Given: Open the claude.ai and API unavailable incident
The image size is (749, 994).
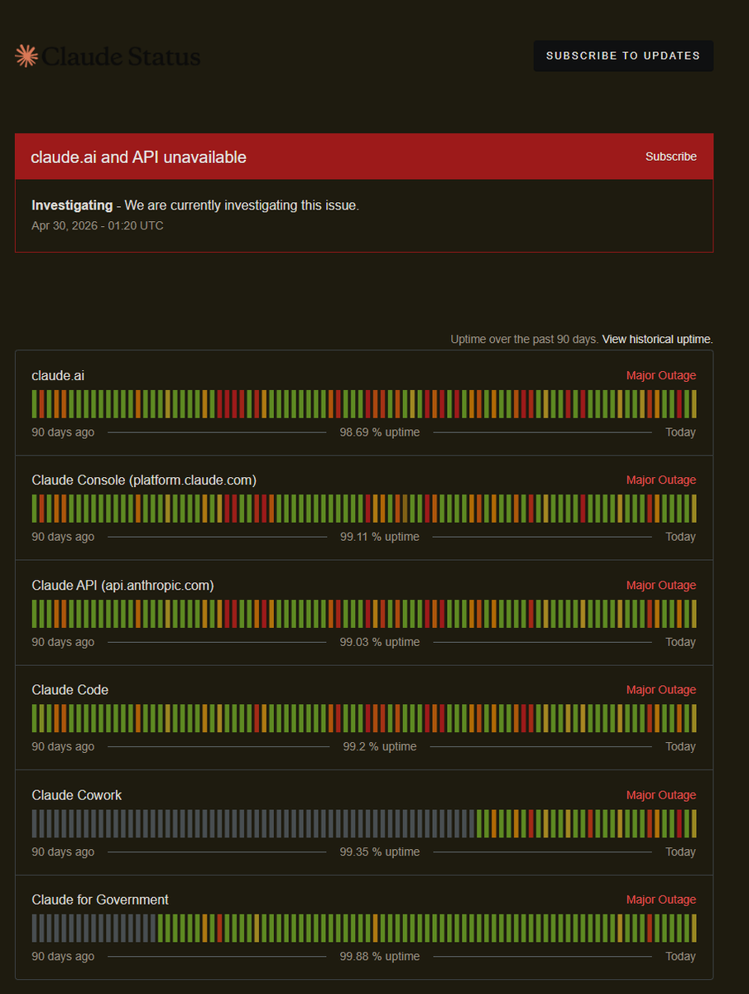Looking at the screenshot, I should (138, 157).
